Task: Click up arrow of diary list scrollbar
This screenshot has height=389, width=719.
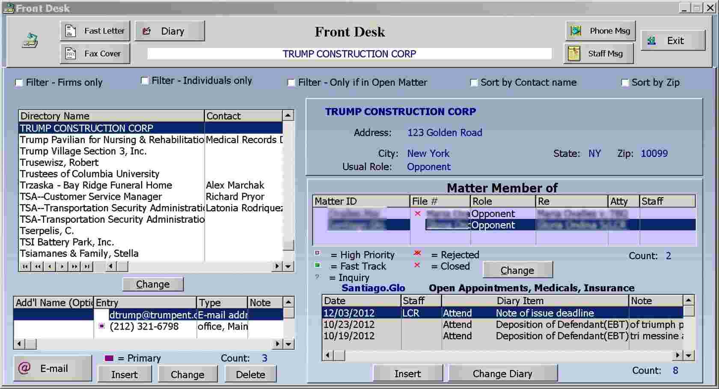Action: [688, 300]
